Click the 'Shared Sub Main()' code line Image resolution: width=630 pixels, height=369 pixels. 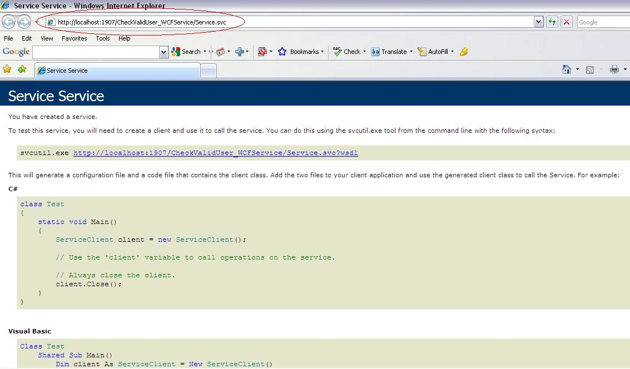[75, 355]
